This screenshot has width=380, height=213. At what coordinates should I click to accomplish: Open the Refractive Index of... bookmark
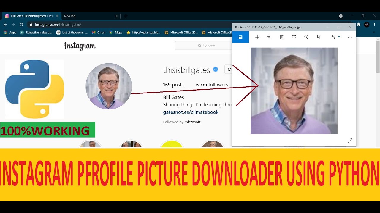tap(36, 33)
